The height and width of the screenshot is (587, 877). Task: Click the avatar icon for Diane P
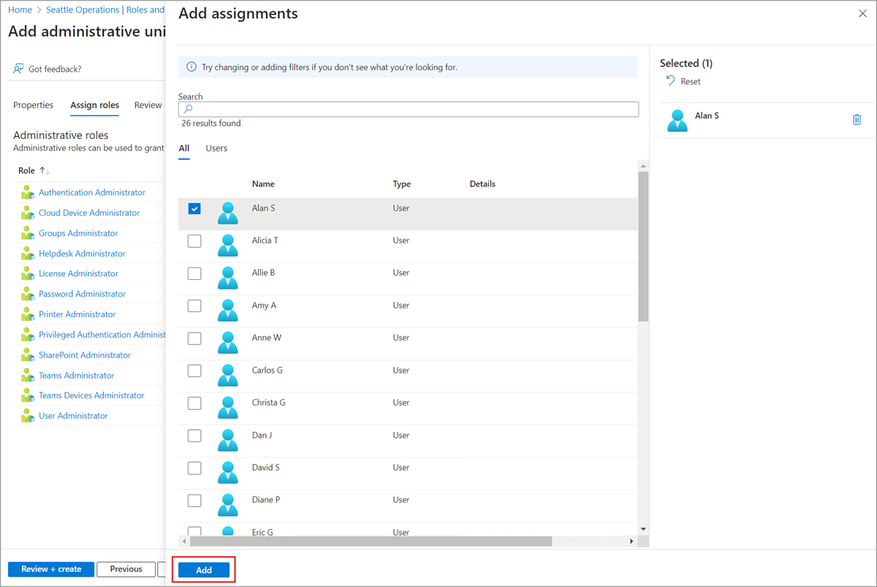(228, 505)
